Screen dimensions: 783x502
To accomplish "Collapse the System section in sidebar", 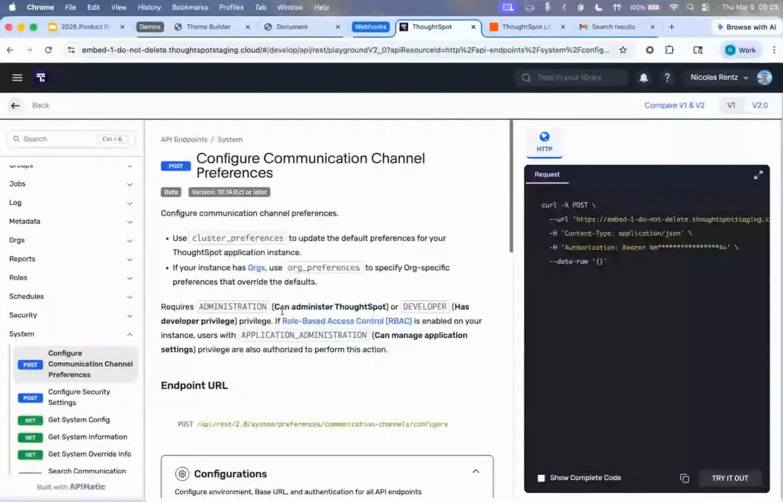I will tap(130, 334).
